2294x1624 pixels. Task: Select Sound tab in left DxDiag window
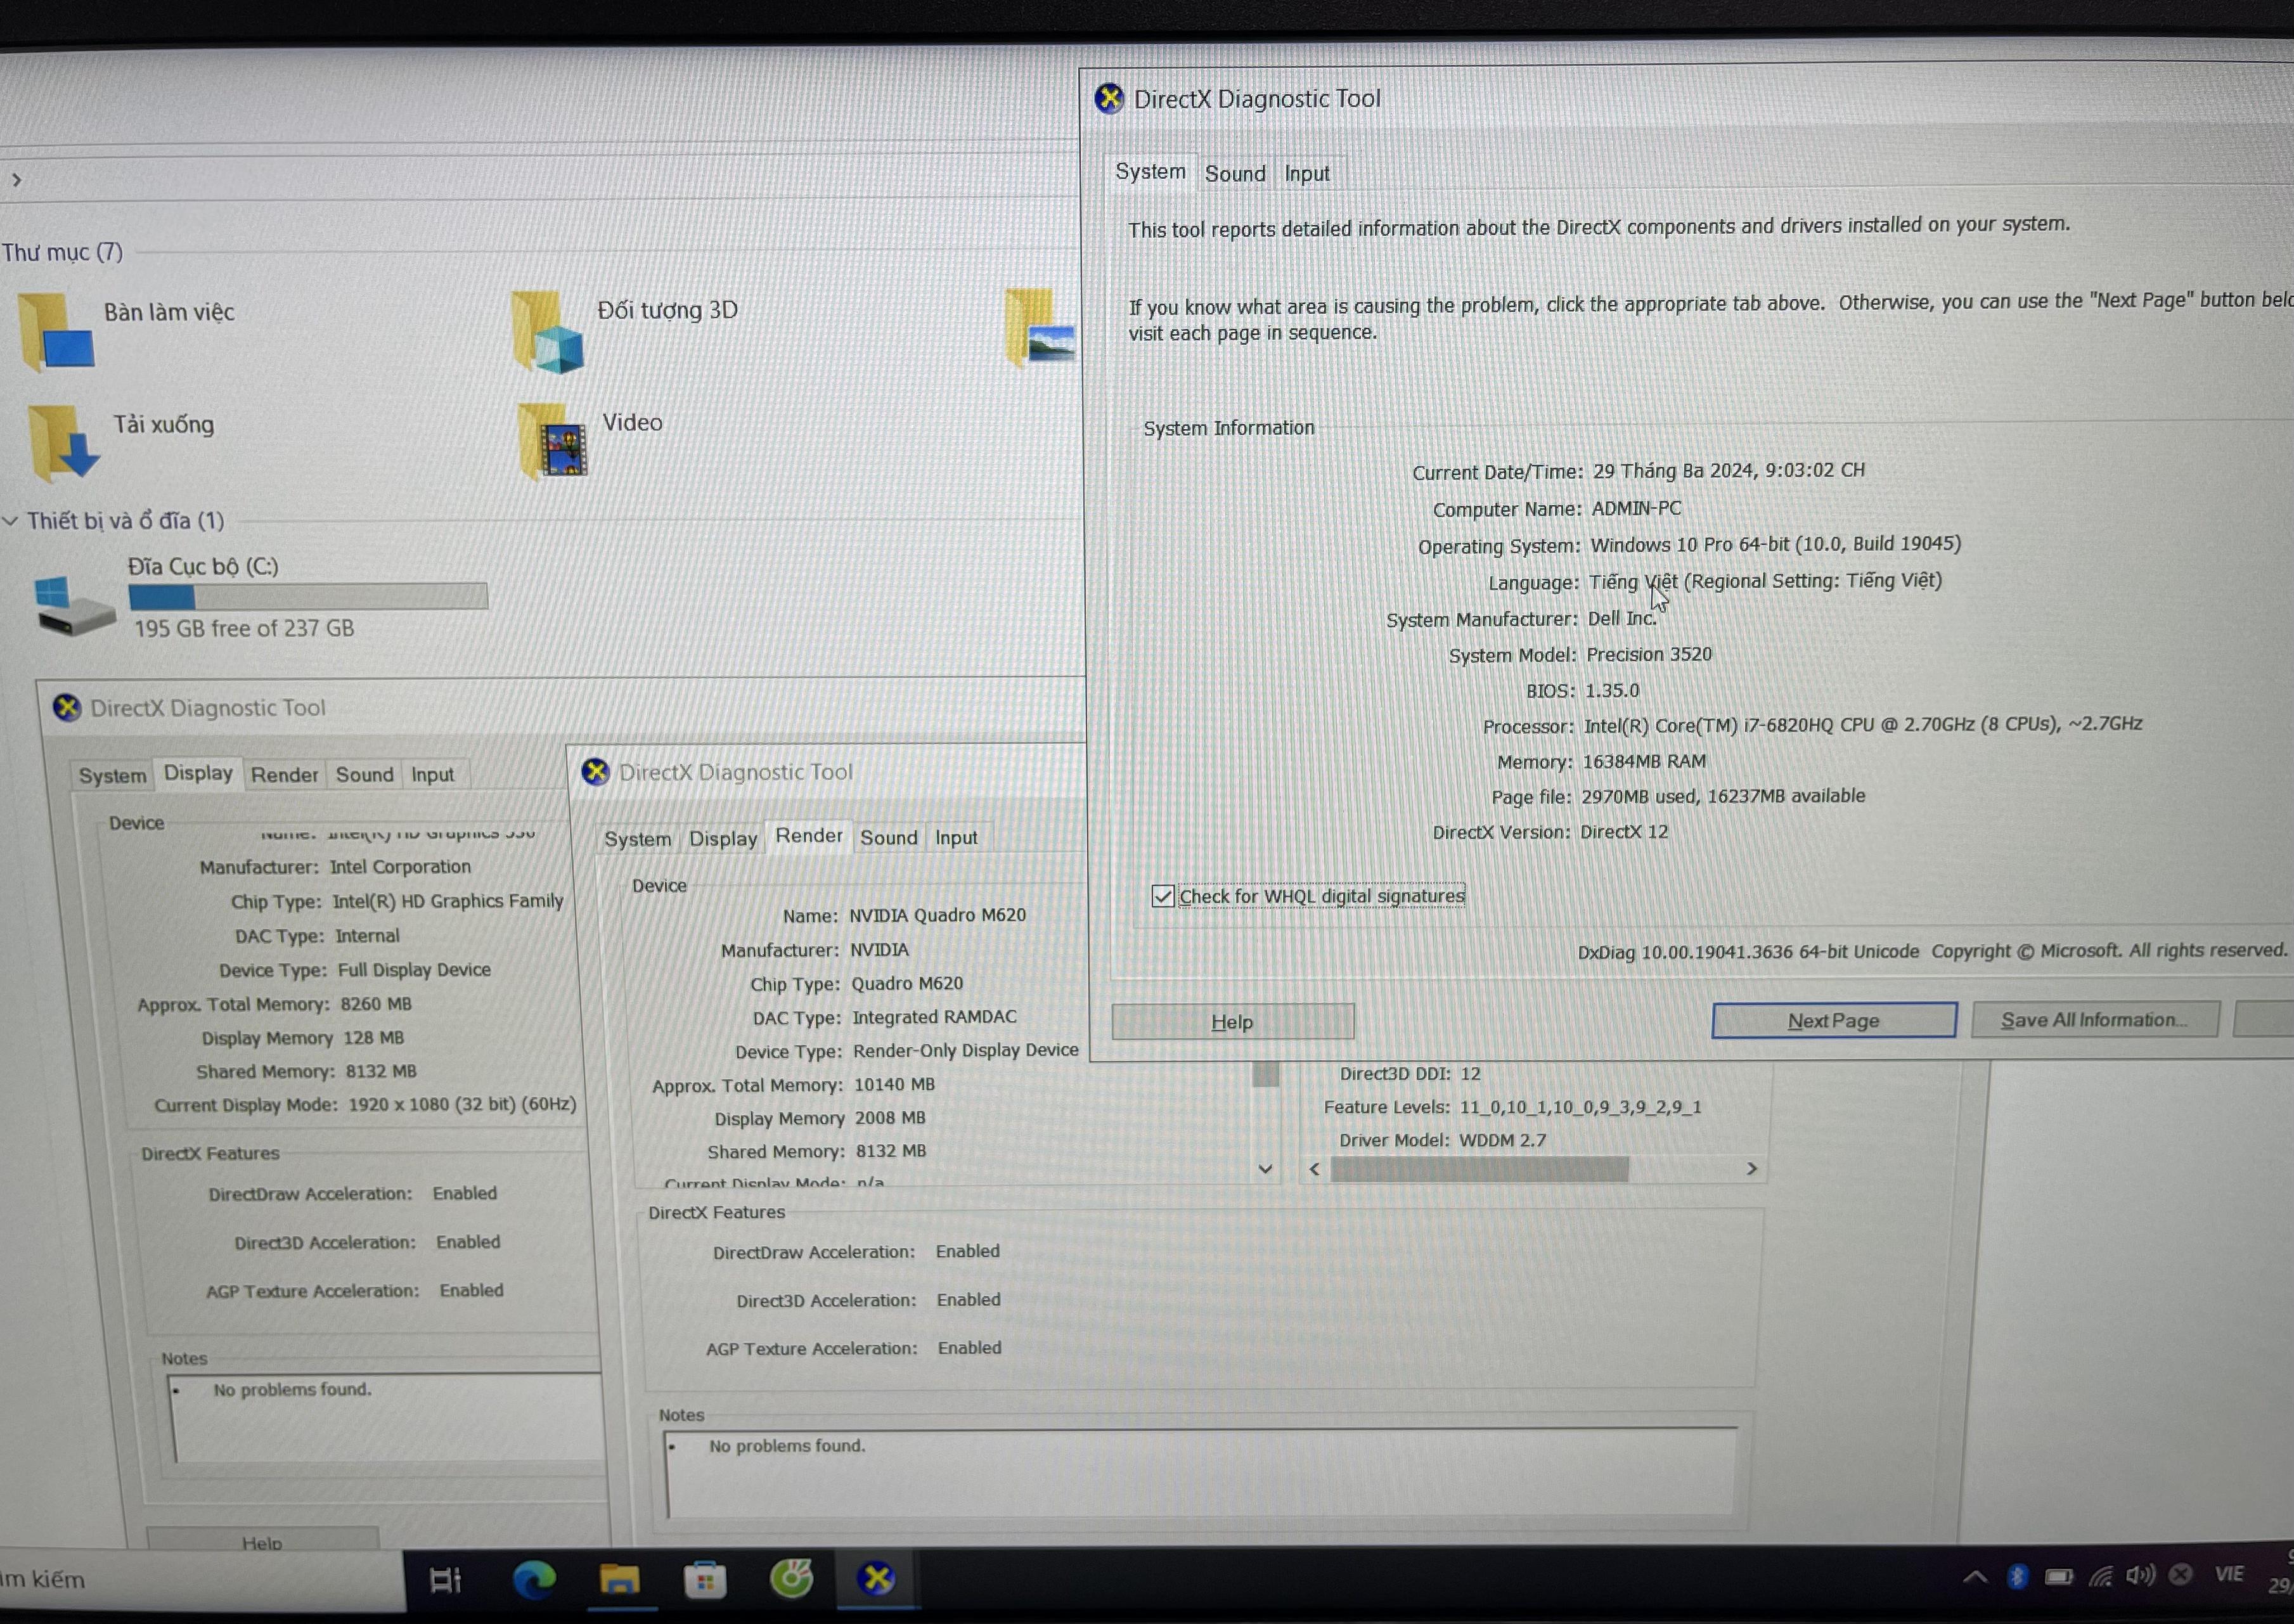click(x=364, y=775)
